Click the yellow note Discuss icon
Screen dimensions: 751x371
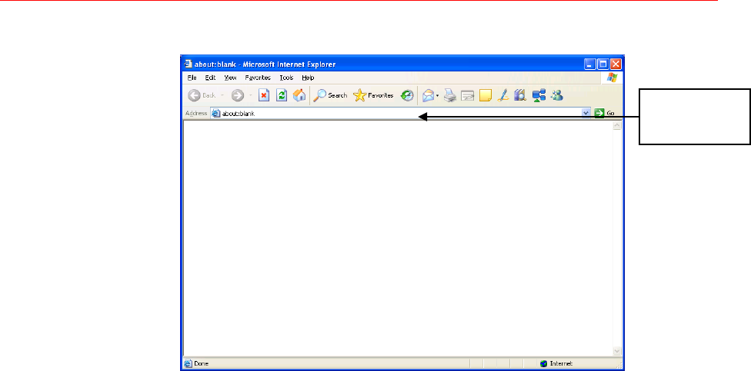[x=486, y=95]
